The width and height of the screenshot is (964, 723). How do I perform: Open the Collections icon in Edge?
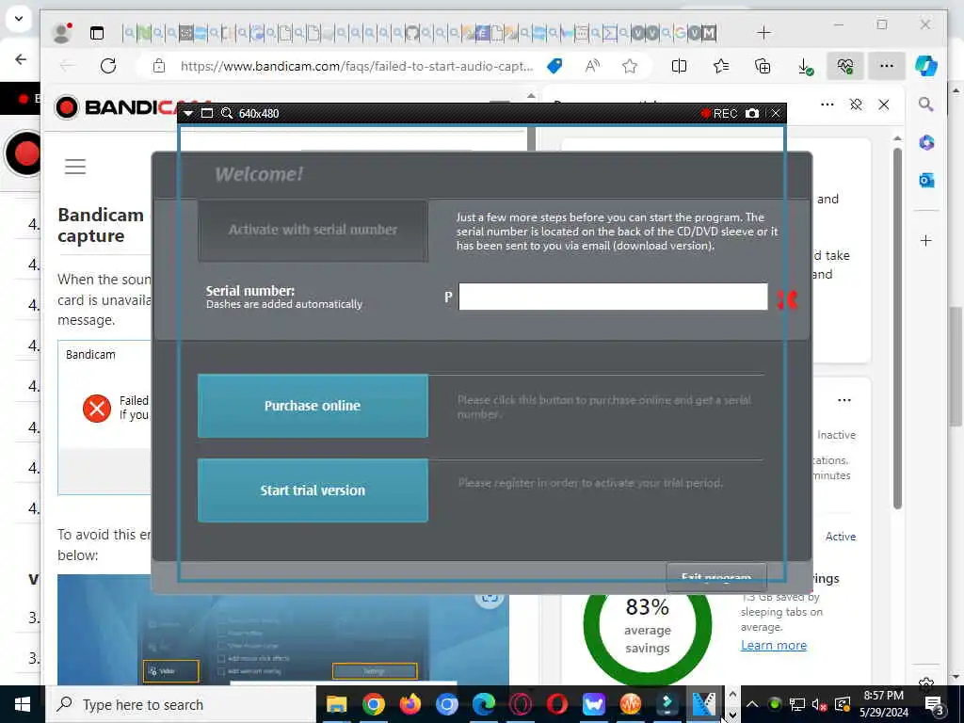[x=763, y=66]
